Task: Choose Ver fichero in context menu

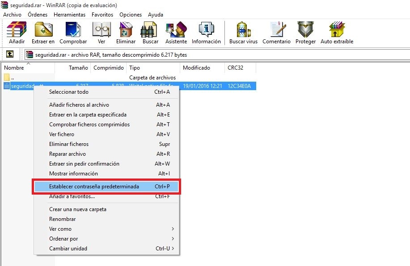Action: (107, 134)
